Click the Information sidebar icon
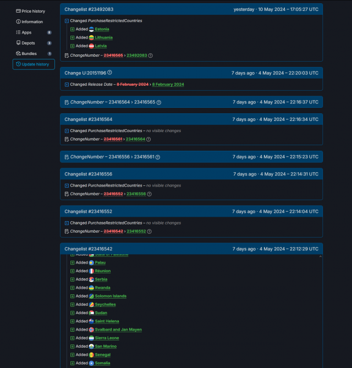 pos(18,21)
